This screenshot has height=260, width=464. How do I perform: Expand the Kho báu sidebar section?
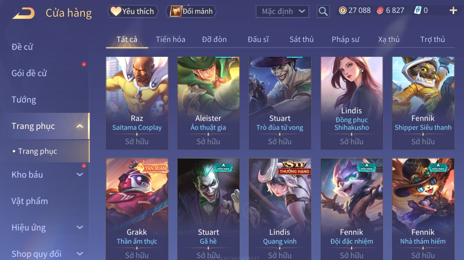(x=80, y=175)
